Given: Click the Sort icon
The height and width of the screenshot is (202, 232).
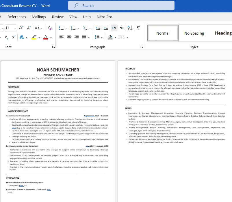Looking at the screenshot, I should click(x=130, y=28).
